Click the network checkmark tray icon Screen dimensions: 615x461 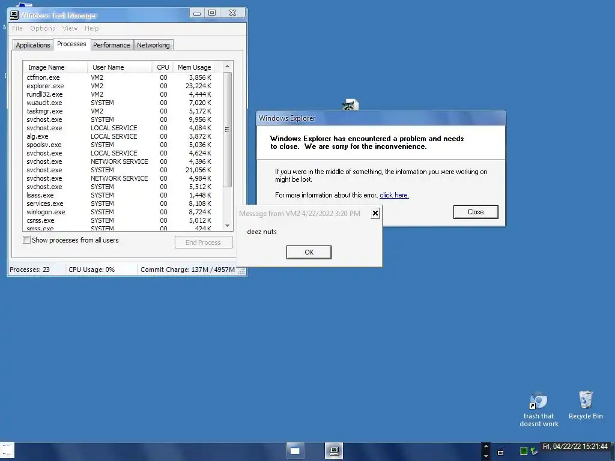[533, 451]
